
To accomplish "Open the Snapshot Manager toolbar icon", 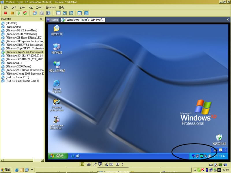I will (48, 13).
